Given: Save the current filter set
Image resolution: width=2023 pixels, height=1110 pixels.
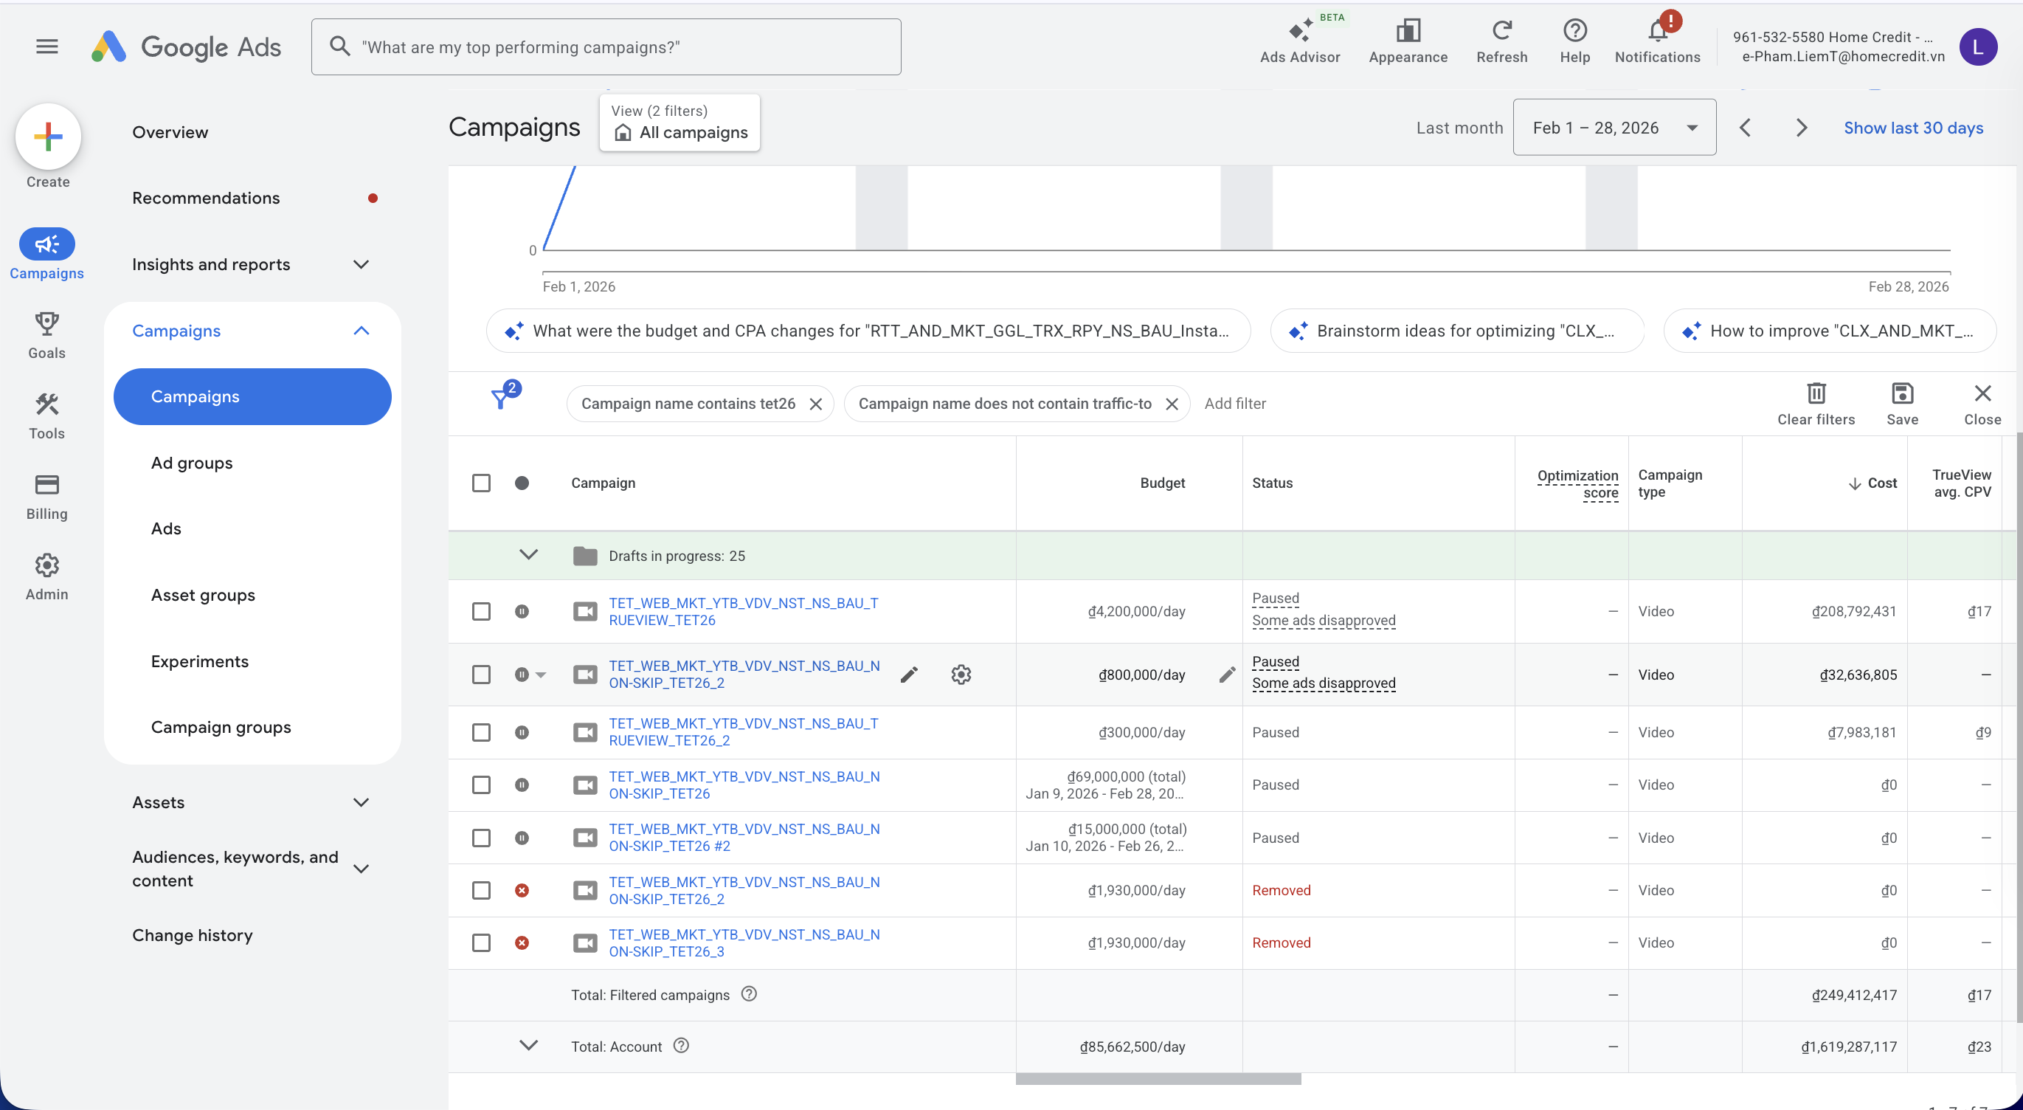Looking at the screenshot, I should 1902,404.
